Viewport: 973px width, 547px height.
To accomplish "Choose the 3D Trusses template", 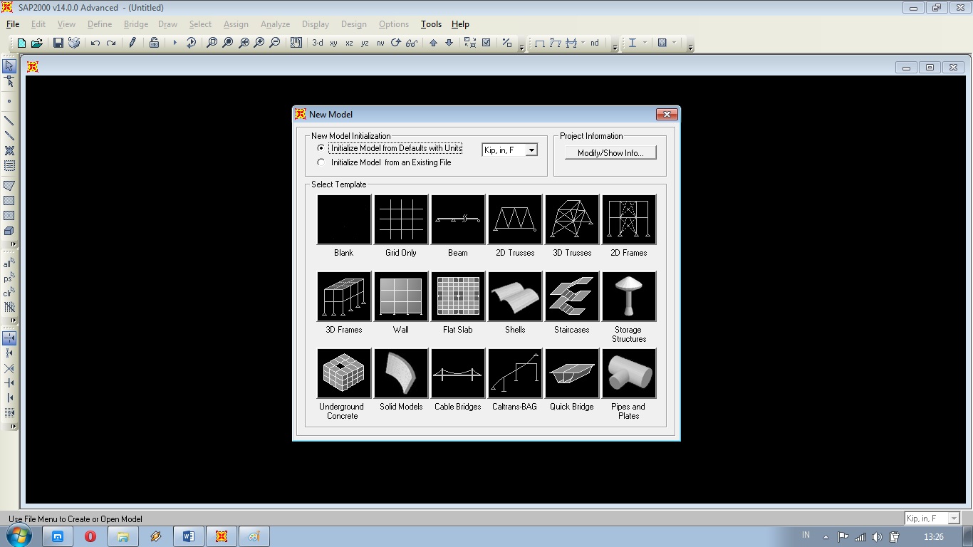I will pyautogui.click(x=571, y=219).
